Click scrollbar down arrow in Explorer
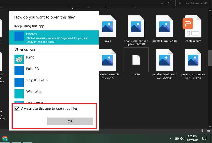The height and width of the screenshot is (143, 212). pyautogui.click(x=210, y=127)
